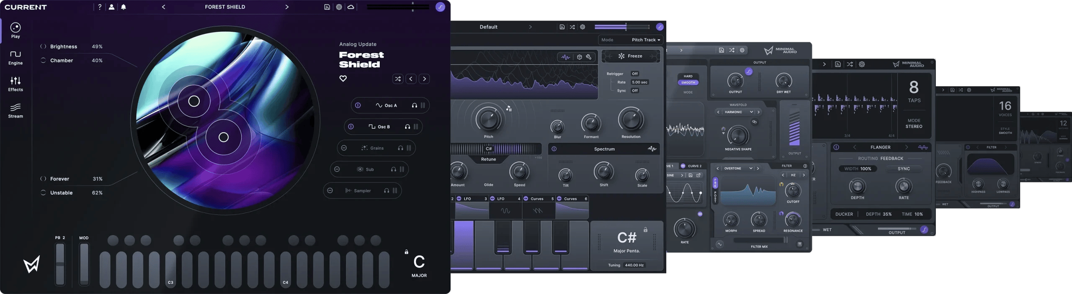Open the Play page in Current sidebar

tap(15, 31)
